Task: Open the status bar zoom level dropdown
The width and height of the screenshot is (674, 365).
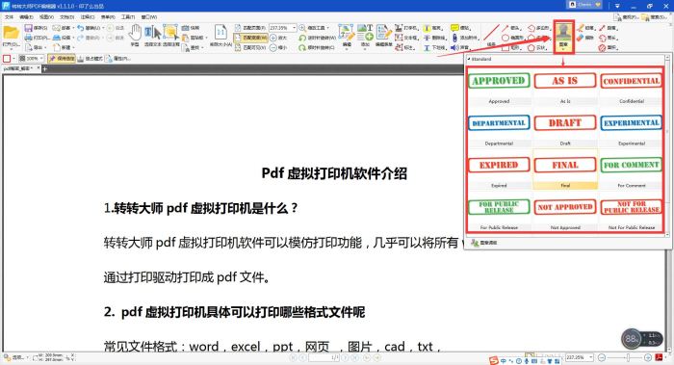Action: tap(591, 357)
